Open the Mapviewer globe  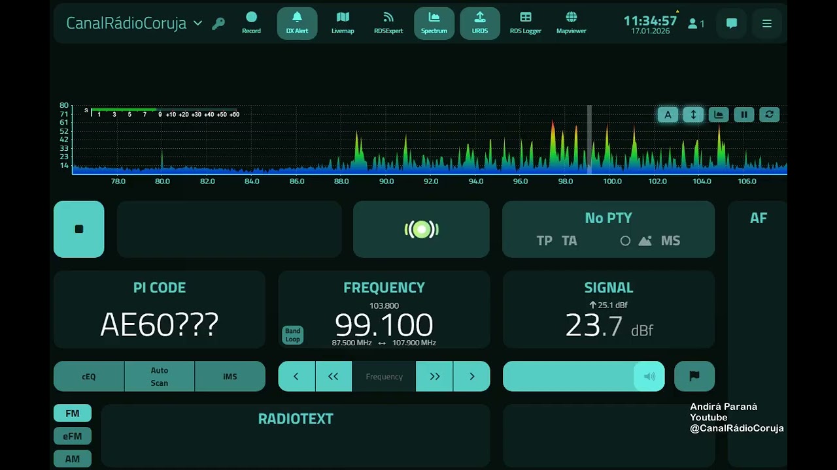pyautogui.click(x=572, y=23)
